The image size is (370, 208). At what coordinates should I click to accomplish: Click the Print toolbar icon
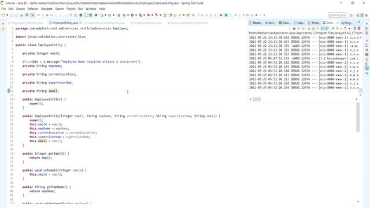(21, 15)
